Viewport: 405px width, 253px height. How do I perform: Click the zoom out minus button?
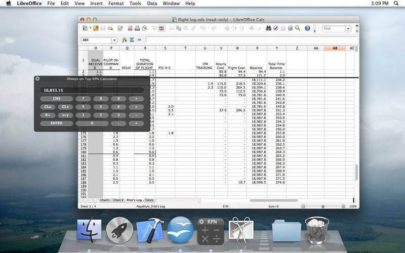point(303,206)
